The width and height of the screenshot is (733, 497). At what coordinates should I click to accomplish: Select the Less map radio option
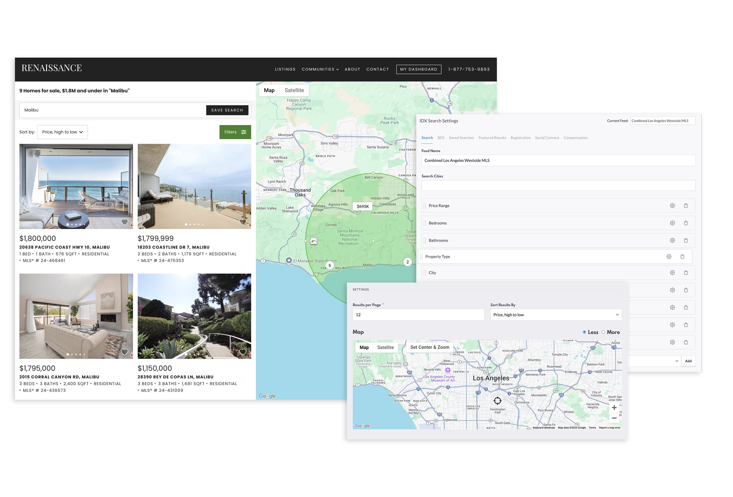coord(585,332)
